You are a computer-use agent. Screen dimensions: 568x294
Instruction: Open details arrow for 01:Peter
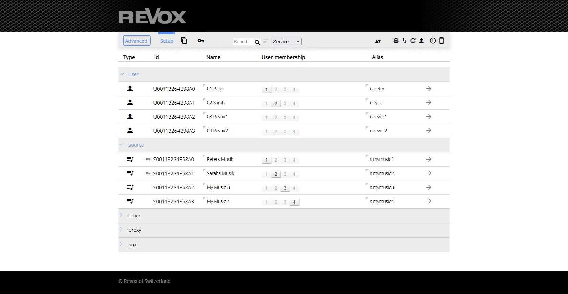[429, 89]
